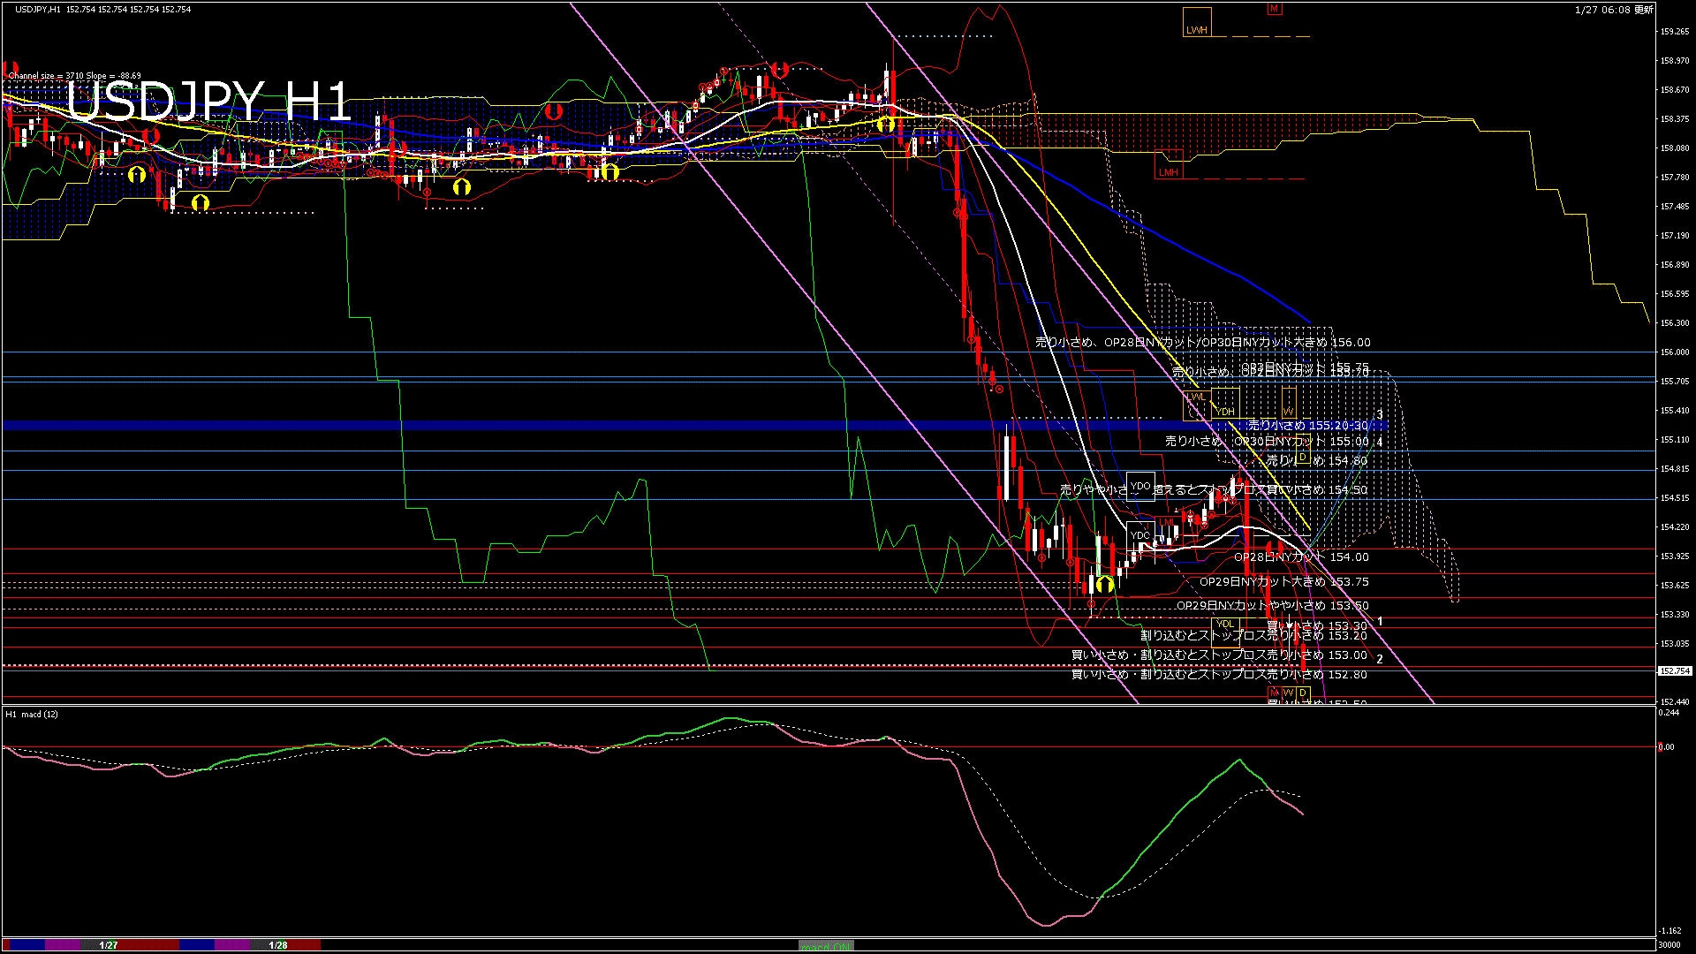Click the H1 macd (12) indicator label

32,714
